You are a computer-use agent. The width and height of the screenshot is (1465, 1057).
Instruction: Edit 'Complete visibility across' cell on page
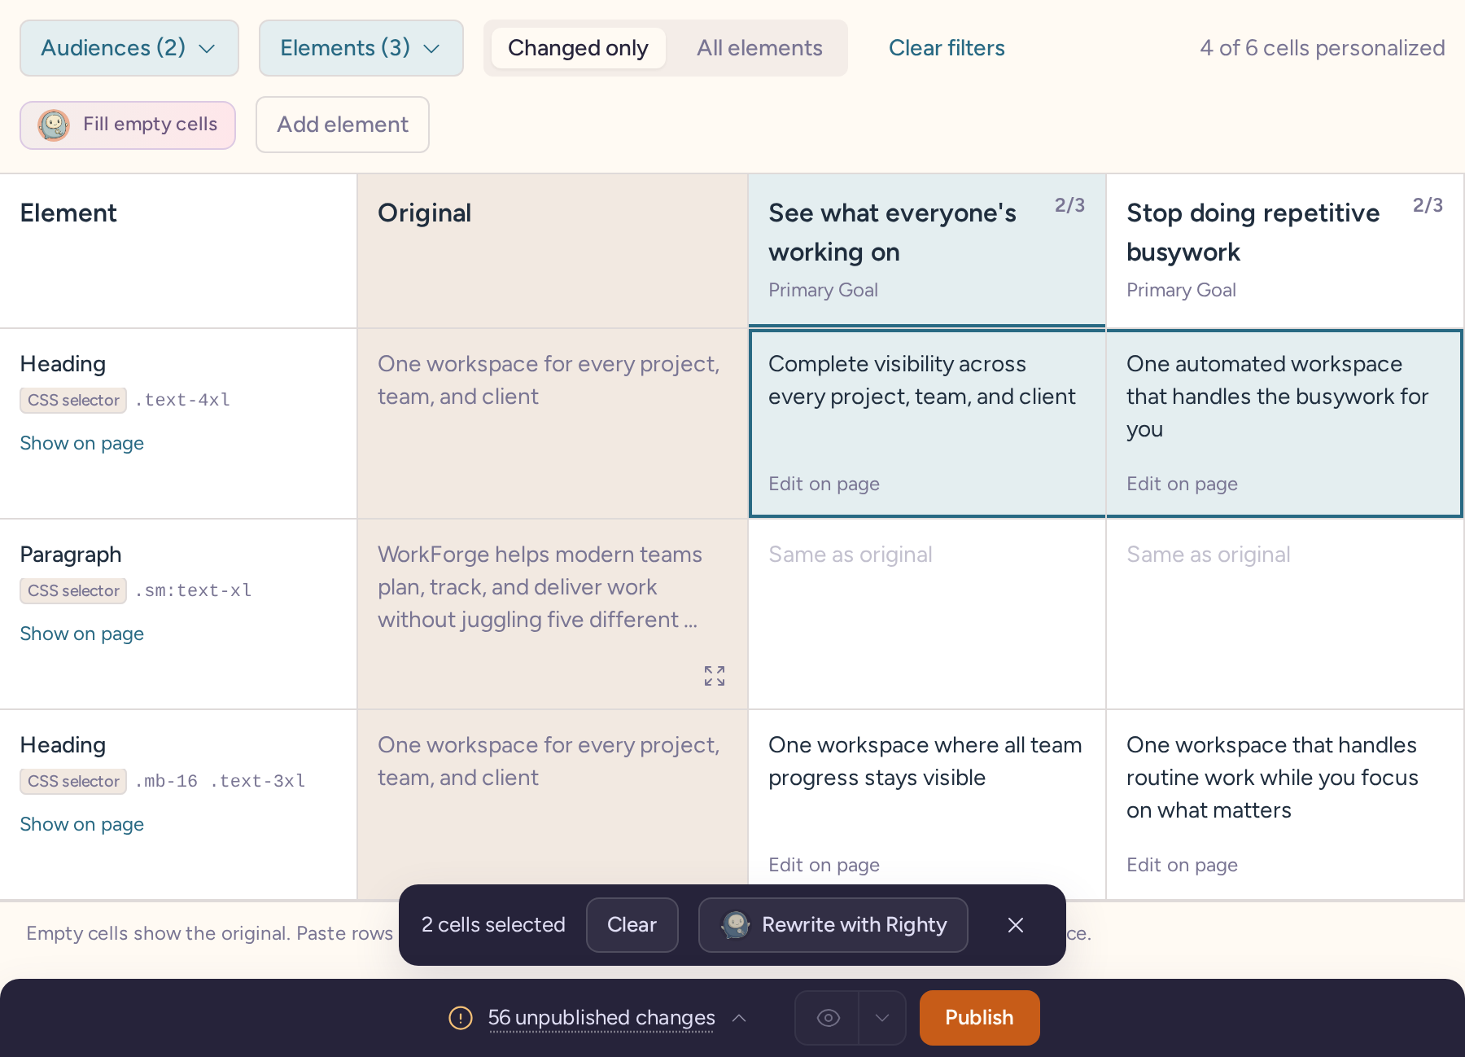pyautogui.click(x=824, y=484)
